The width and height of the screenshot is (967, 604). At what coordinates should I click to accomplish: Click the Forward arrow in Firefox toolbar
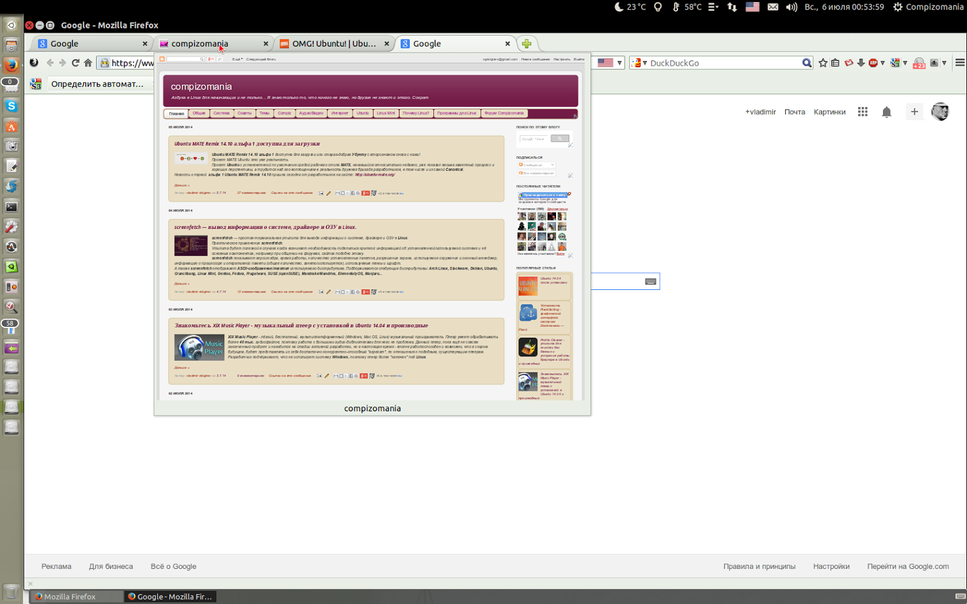(x=62, y=63)
